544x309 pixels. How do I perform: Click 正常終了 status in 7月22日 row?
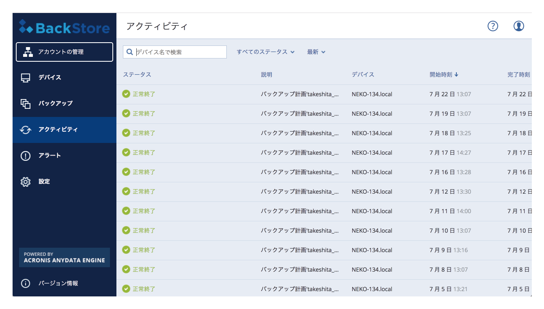(144, 94)
